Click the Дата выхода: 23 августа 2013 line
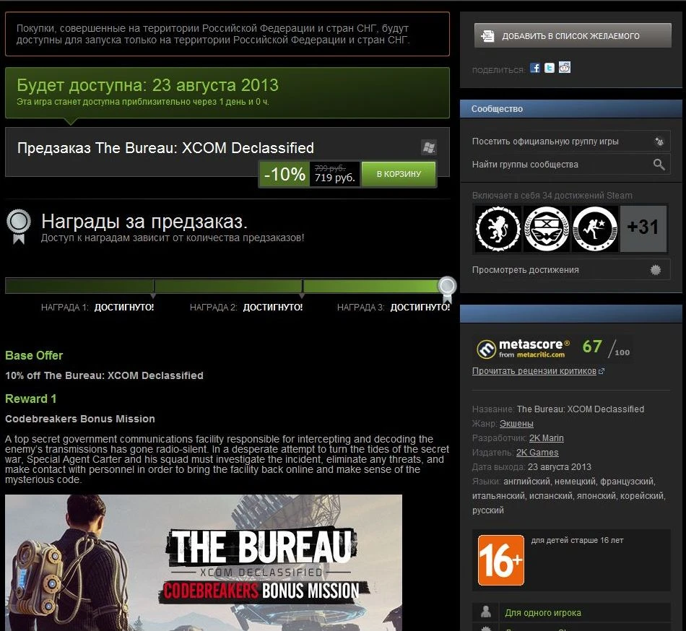686x631 pixels. (x=531, y=467)
